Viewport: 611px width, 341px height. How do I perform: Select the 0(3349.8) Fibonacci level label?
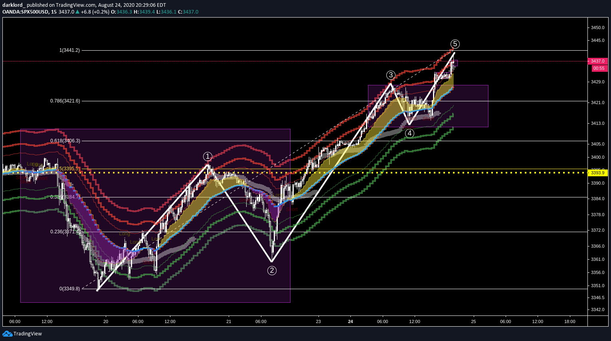tap(69, 289)
